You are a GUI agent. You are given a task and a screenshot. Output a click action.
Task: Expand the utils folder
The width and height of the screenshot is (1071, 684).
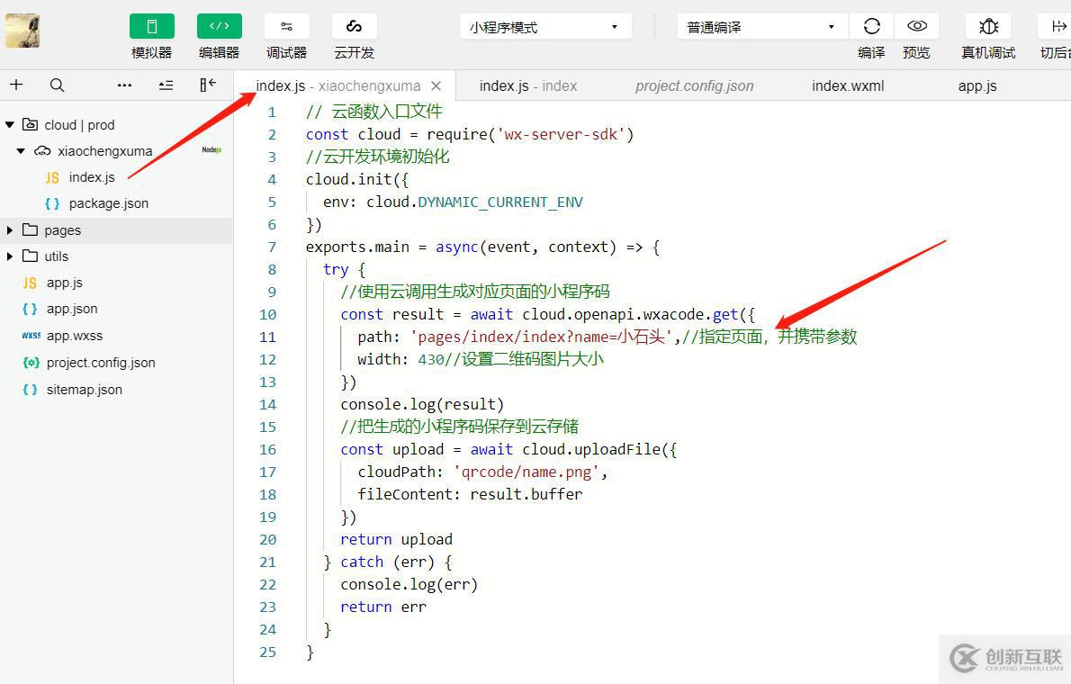coord(56,256)
